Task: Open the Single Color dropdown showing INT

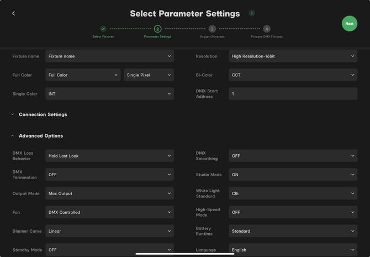Action: pyautogui.click(x=110, y=94)
